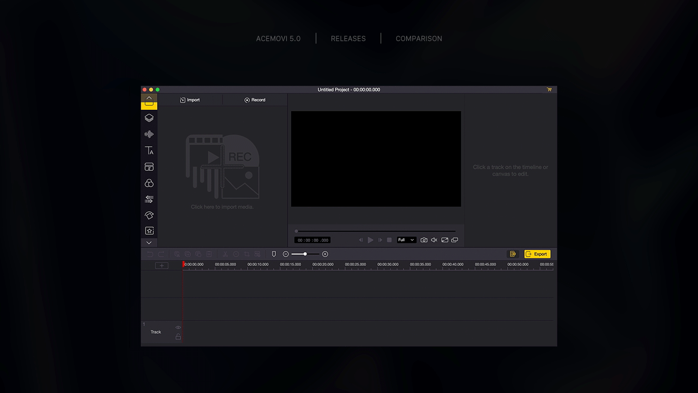Image resolution: width=698 pixels, height=393 pixels.
Task: Open the Full preview quality dropdown
Action: pos(406,240)
